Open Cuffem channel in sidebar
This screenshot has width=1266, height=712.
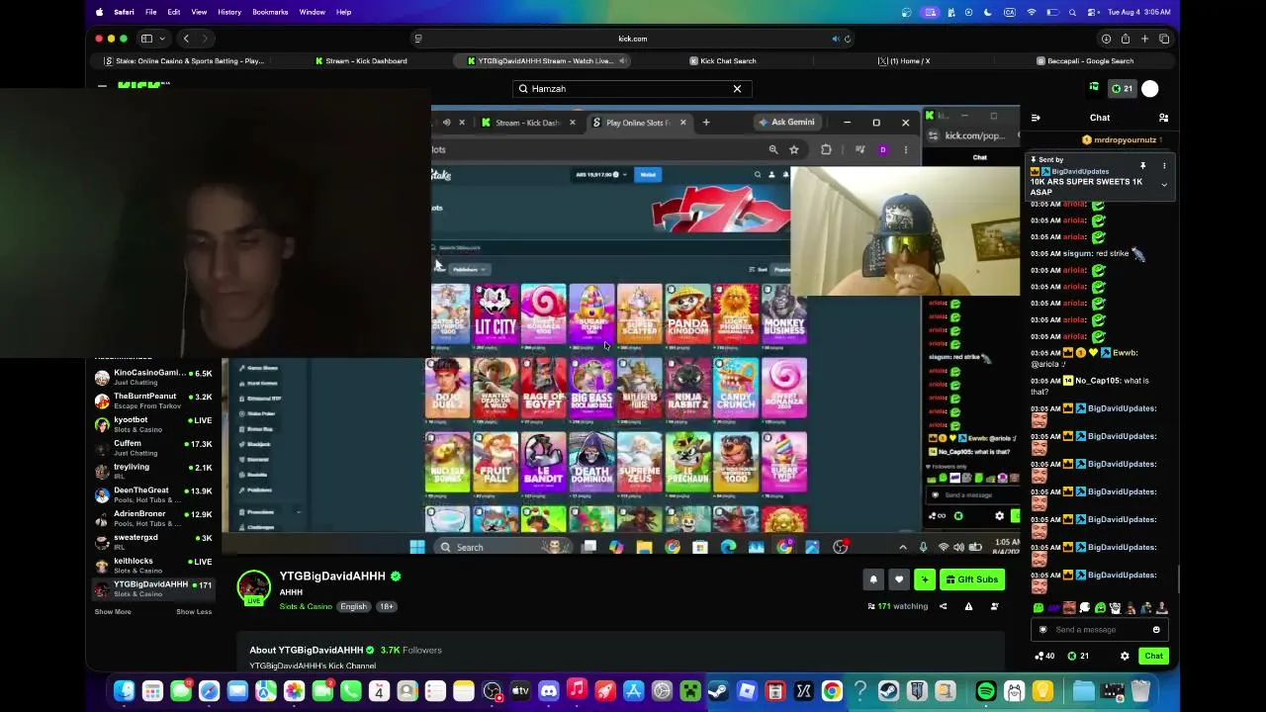(153, 448)
